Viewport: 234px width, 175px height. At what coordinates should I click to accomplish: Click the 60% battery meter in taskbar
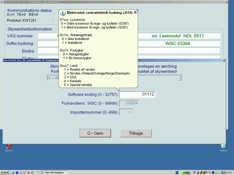point(185,173)
